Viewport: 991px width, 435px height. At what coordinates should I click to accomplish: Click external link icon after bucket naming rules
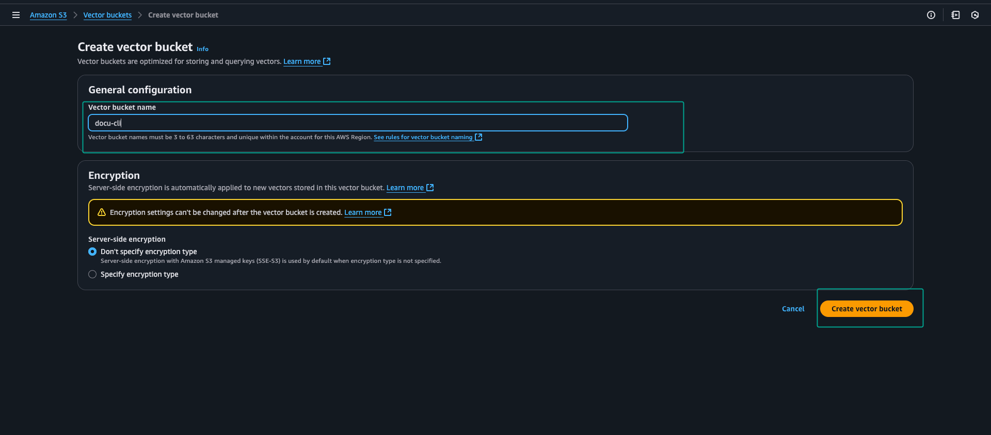pyautogui.click(x=478, y=137)
